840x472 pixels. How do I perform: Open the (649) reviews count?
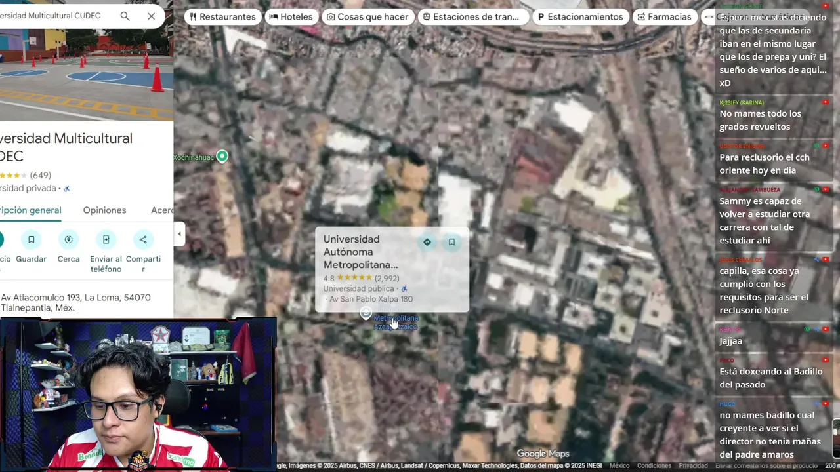pos(40,175)
